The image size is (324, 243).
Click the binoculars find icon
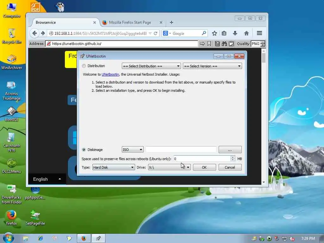click(x=224, y=44)
